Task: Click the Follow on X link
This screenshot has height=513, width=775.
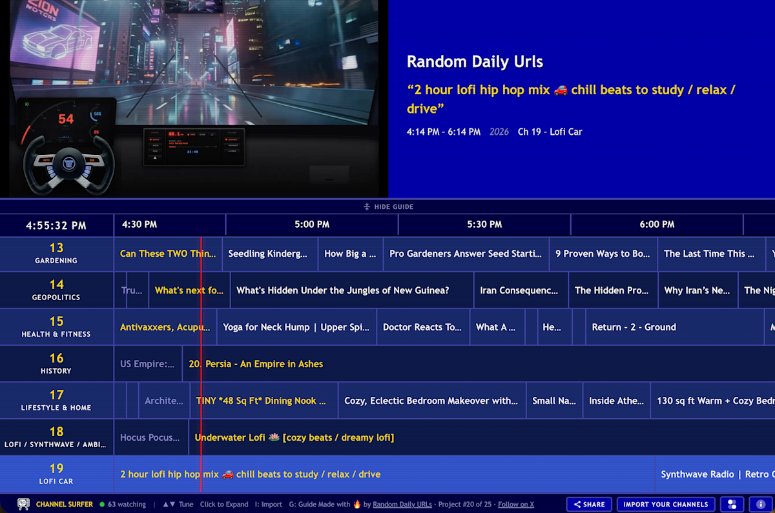Action: (515, 504)
